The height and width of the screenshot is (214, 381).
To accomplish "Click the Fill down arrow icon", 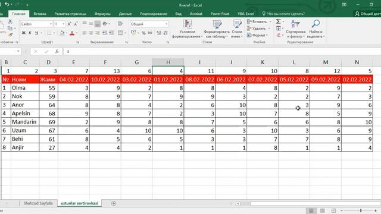I will pos(279,29).
